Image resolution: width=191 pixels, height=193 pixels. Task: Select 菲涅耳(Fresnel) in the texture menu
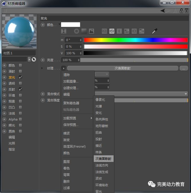click(74, 146)
